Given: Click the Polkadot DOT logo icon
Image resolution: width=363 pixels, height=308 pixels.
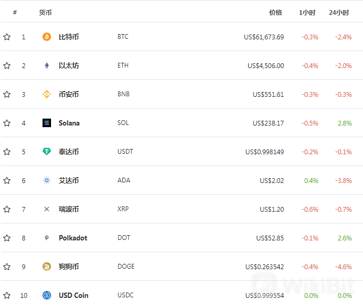Looking at the screenshot, I should (x=47, y=238).
